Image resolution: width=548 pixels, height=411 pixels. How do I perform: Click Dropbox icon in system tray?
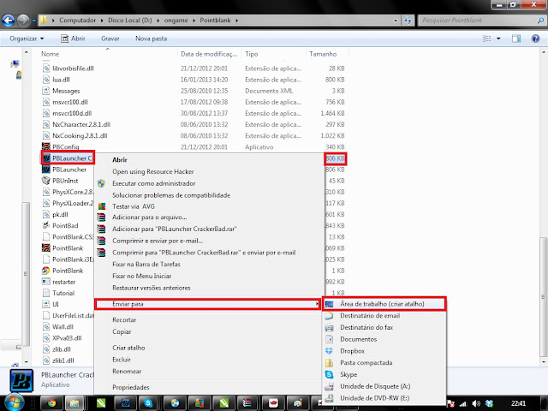click(x=490, y=403)
